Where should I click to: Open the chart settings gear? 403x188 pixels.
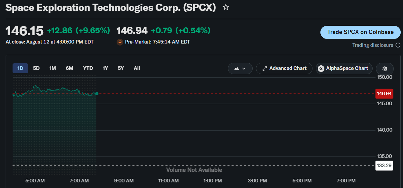tap(385, 69)
